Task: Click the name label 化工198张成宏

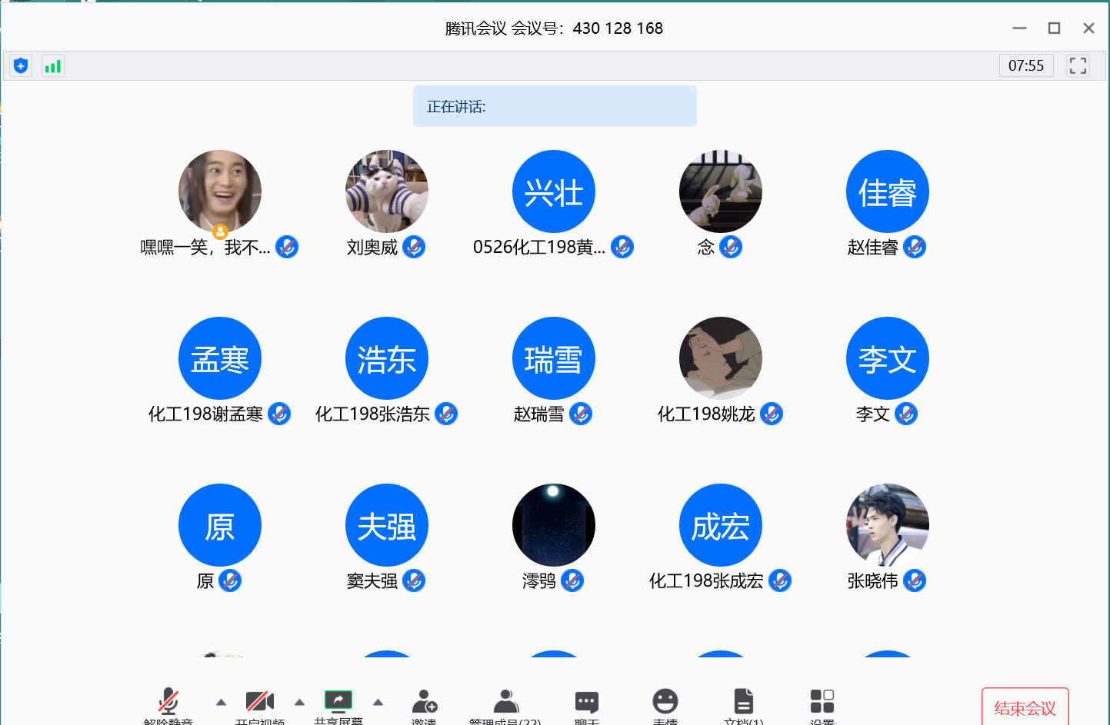Action: tap(706, 581)
